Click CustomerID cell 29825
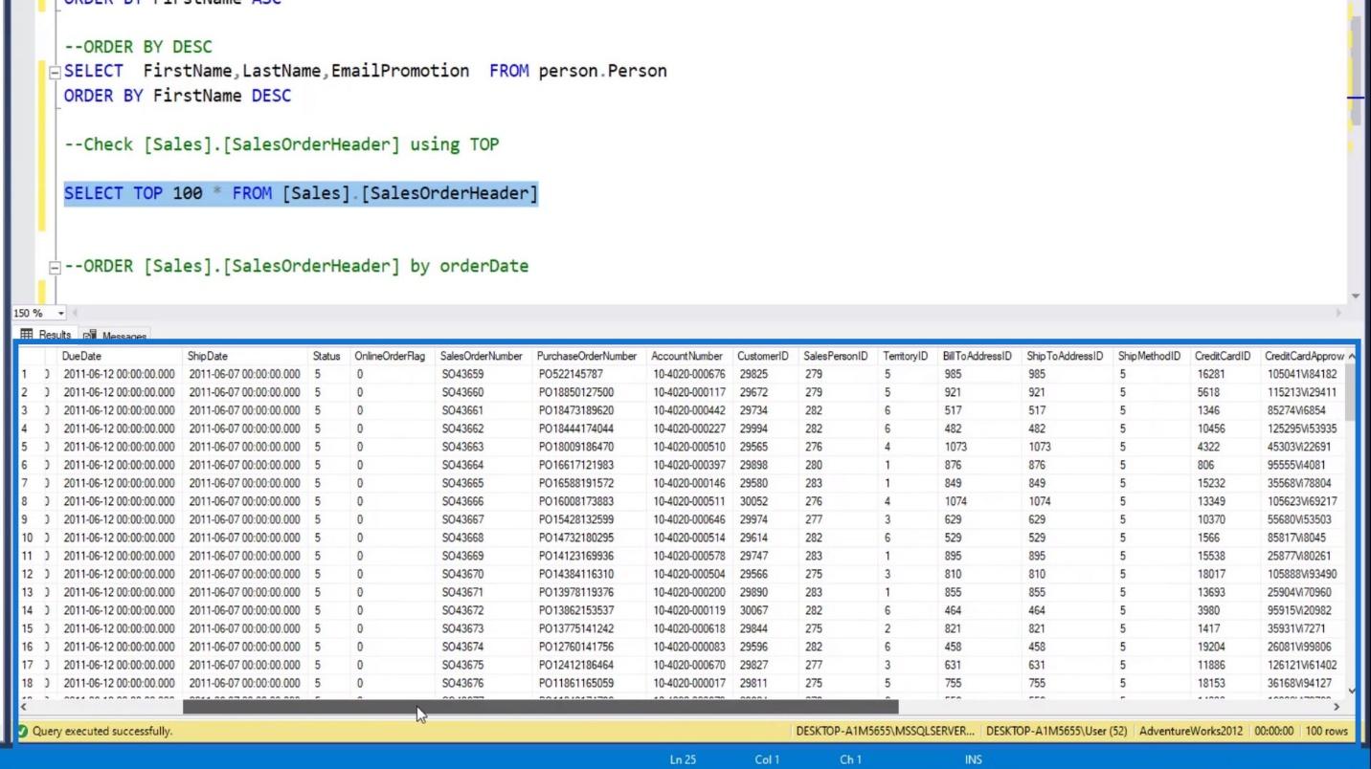Image resolution: width=1371 pixels, height=769 pixels. (765, 374)
